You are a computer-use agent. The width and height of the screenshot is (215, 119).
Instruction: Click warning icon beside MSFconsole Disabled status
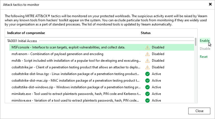[x=147, y=47]
